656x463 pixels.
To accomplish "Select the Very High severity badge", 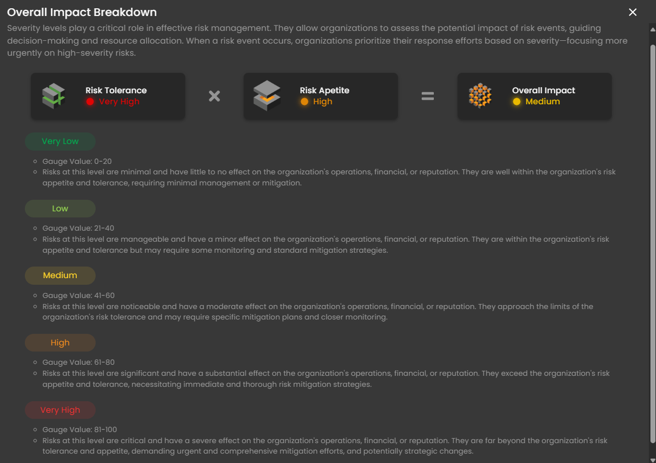I will [60, 410].
